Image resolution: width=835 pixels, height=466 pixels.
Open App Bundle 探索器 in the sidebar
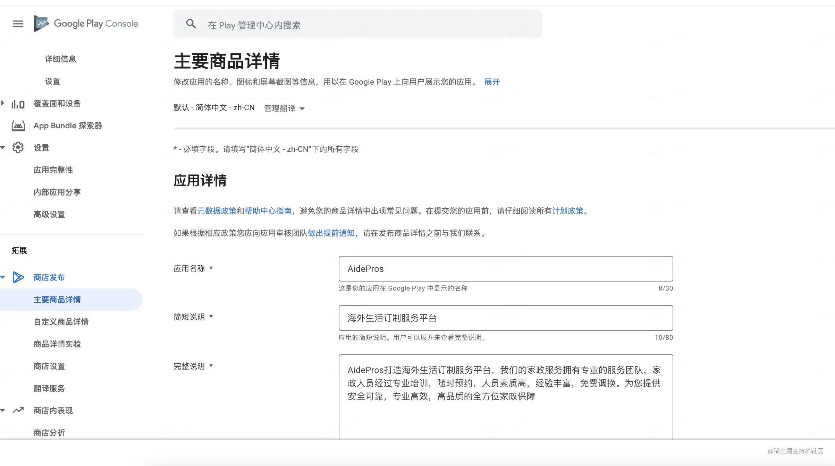(x=68, y=126)
